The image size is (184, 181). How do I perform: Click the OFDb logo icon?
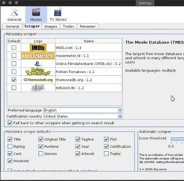(x=38, y=64)
